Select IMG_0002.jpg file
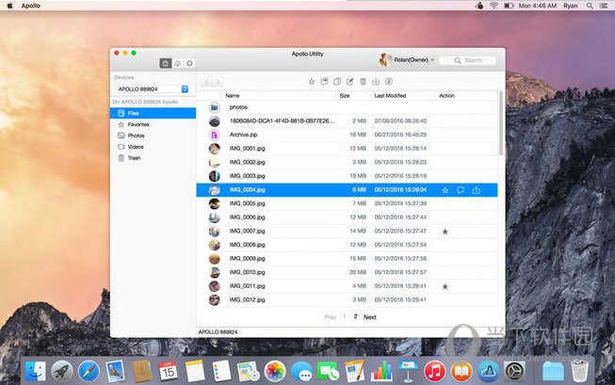 pyautogui.click(x=348, y=162)
